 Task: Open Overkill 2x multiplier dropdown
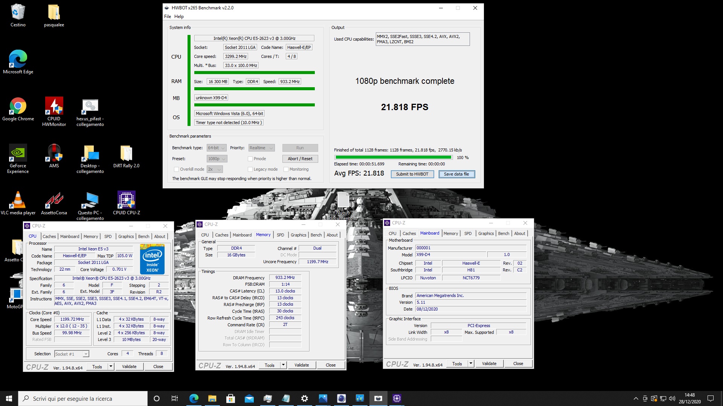[215, 169]
